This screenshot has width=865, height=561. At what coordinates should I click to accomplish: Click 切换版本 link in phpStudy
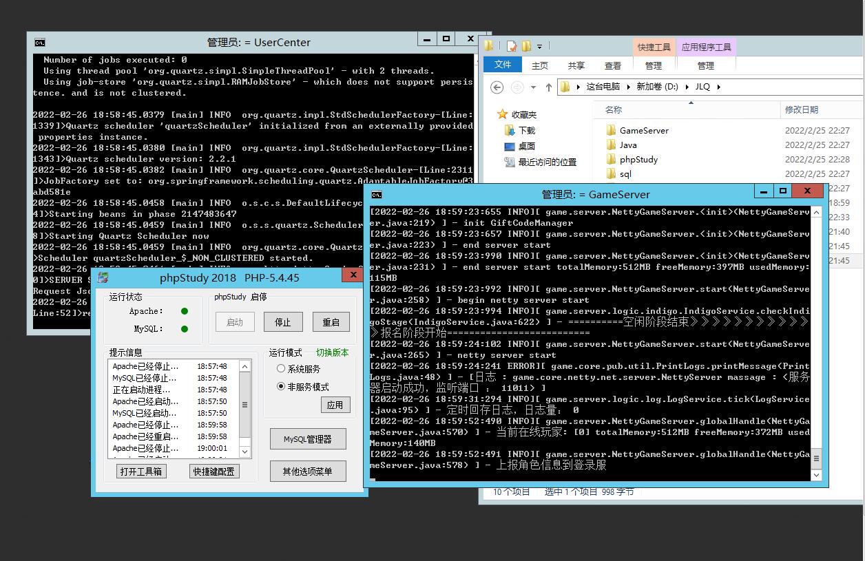coord(332,352)
